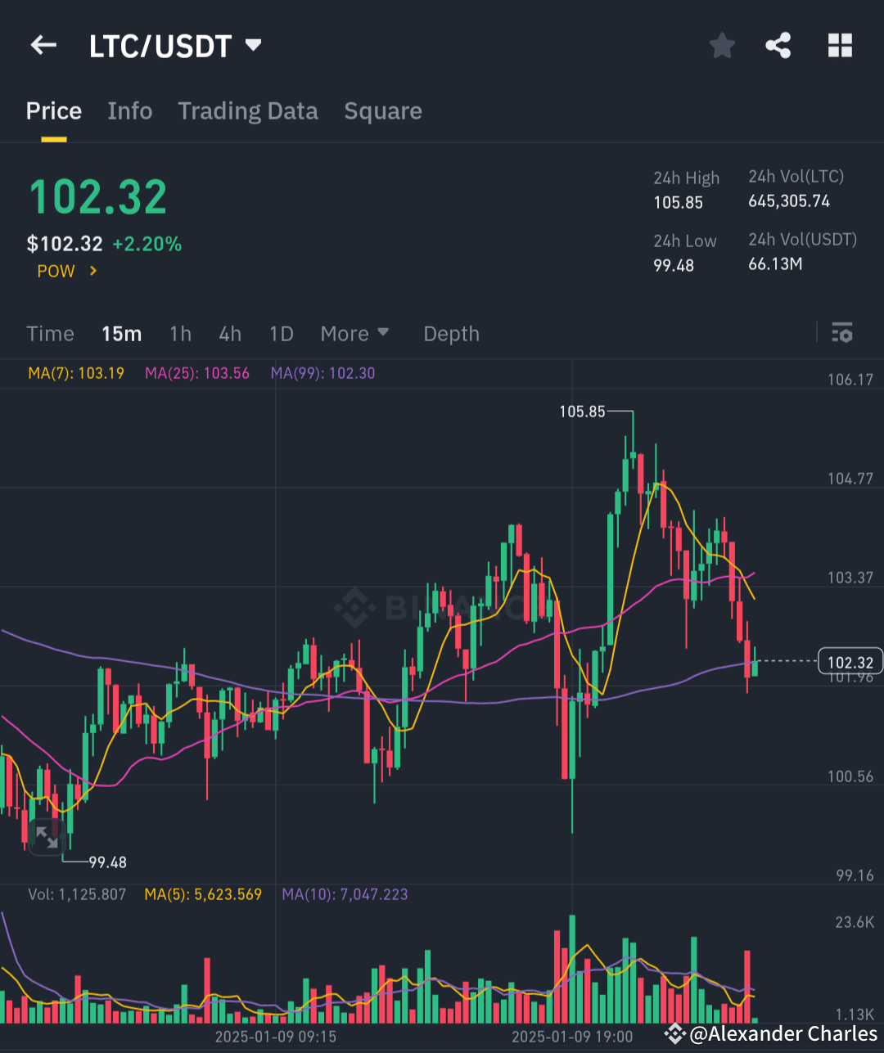Open the Depth view
The image size is (884, 1053).
(451, 333)
